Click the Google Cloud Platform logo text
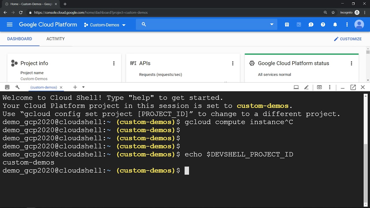 pos(48,25)
